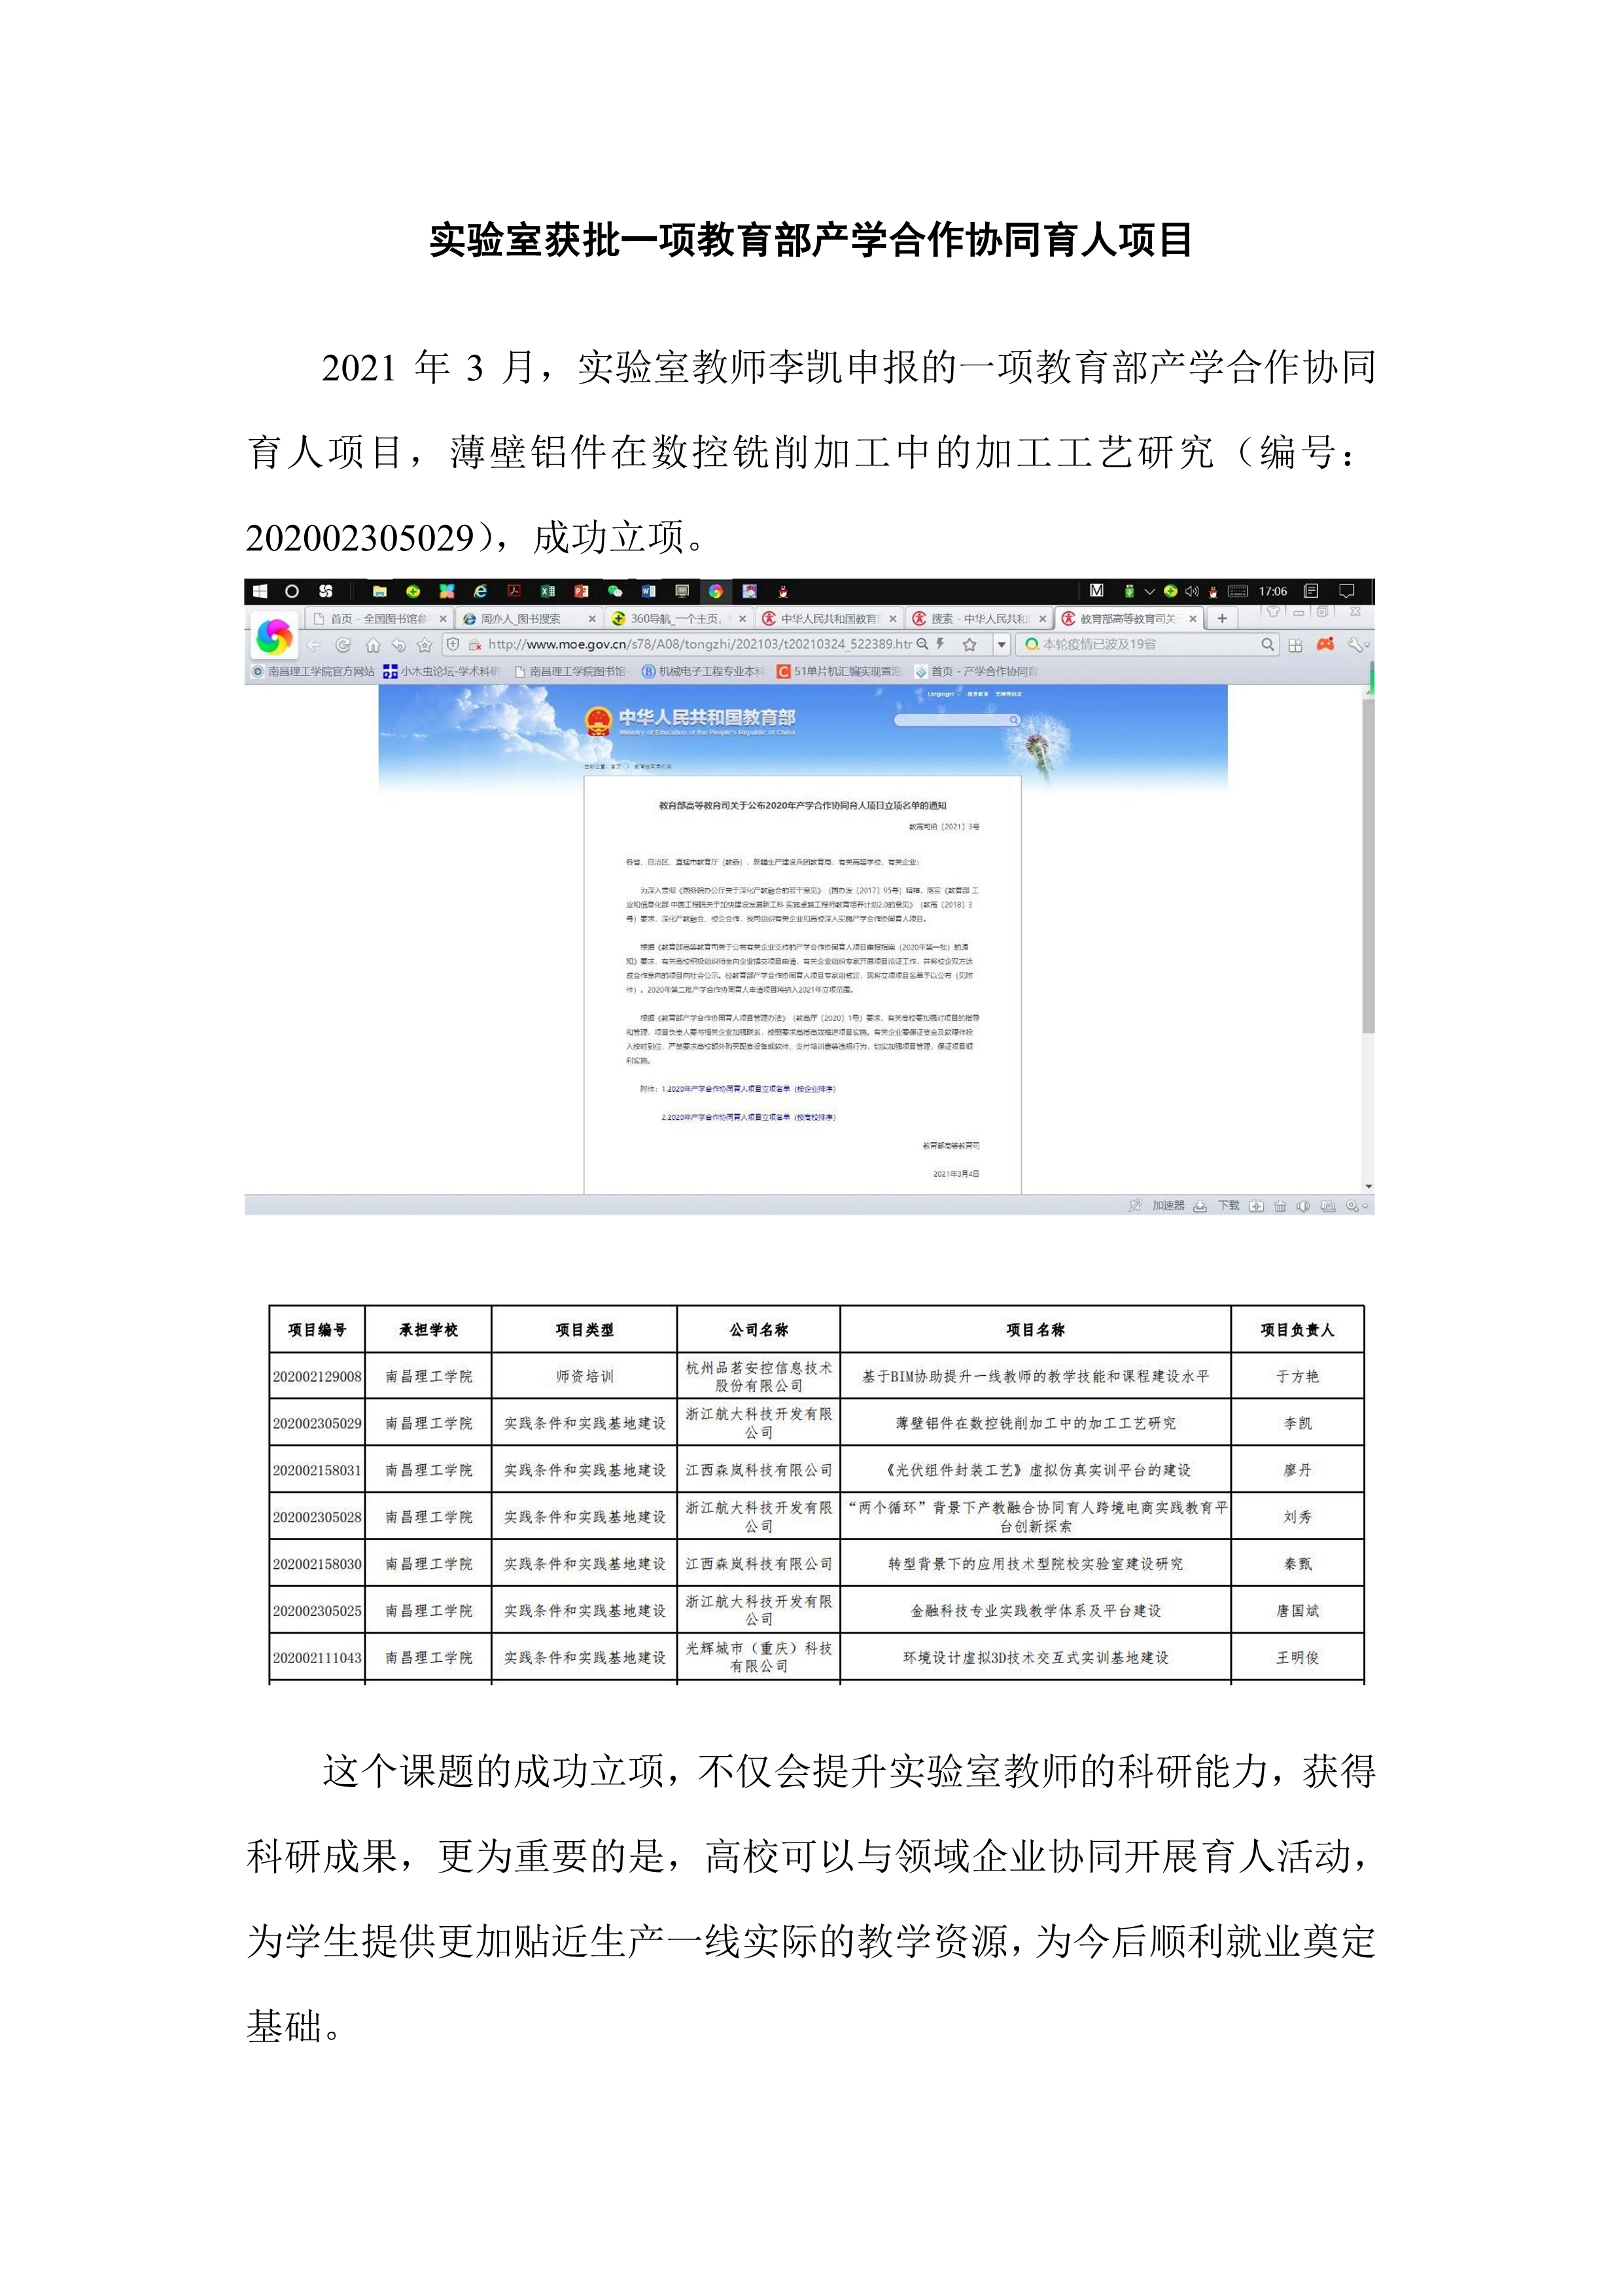
Task: Click the undo closed tab arrow icon
Action: pyautogui.click(x=399, y=646)
